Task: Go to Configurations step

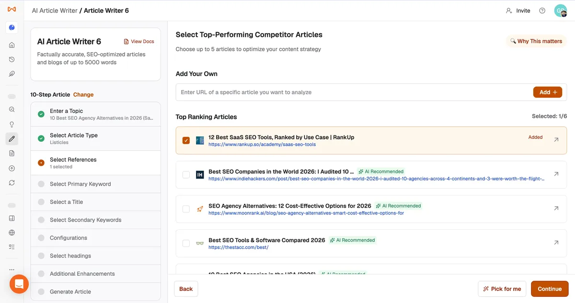Action: (x=95, y=238)
